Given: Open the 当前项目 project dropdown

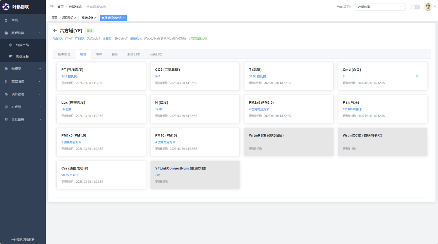Looking at the screenshot, I should (380, 7).
